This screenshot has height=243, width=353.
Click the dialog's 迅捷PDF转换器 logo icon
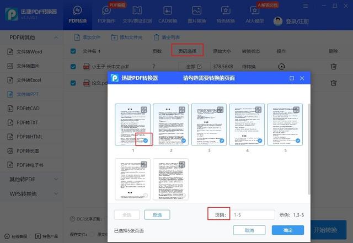pyautogui.click(x=115, y=78)
